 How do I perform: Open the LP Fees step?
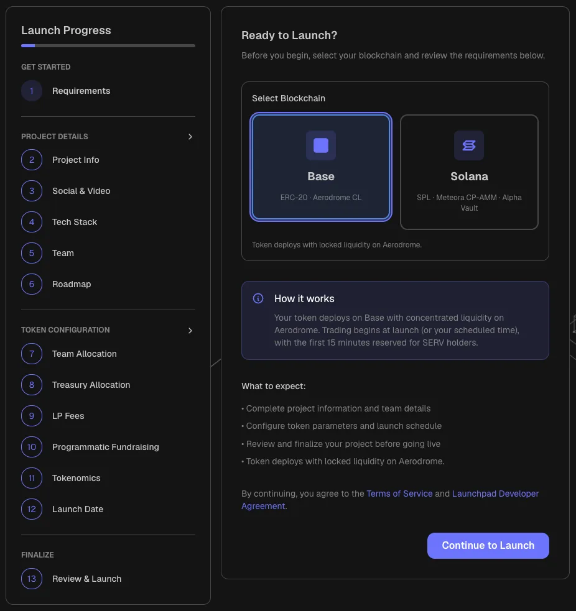(x=108, y=416)
